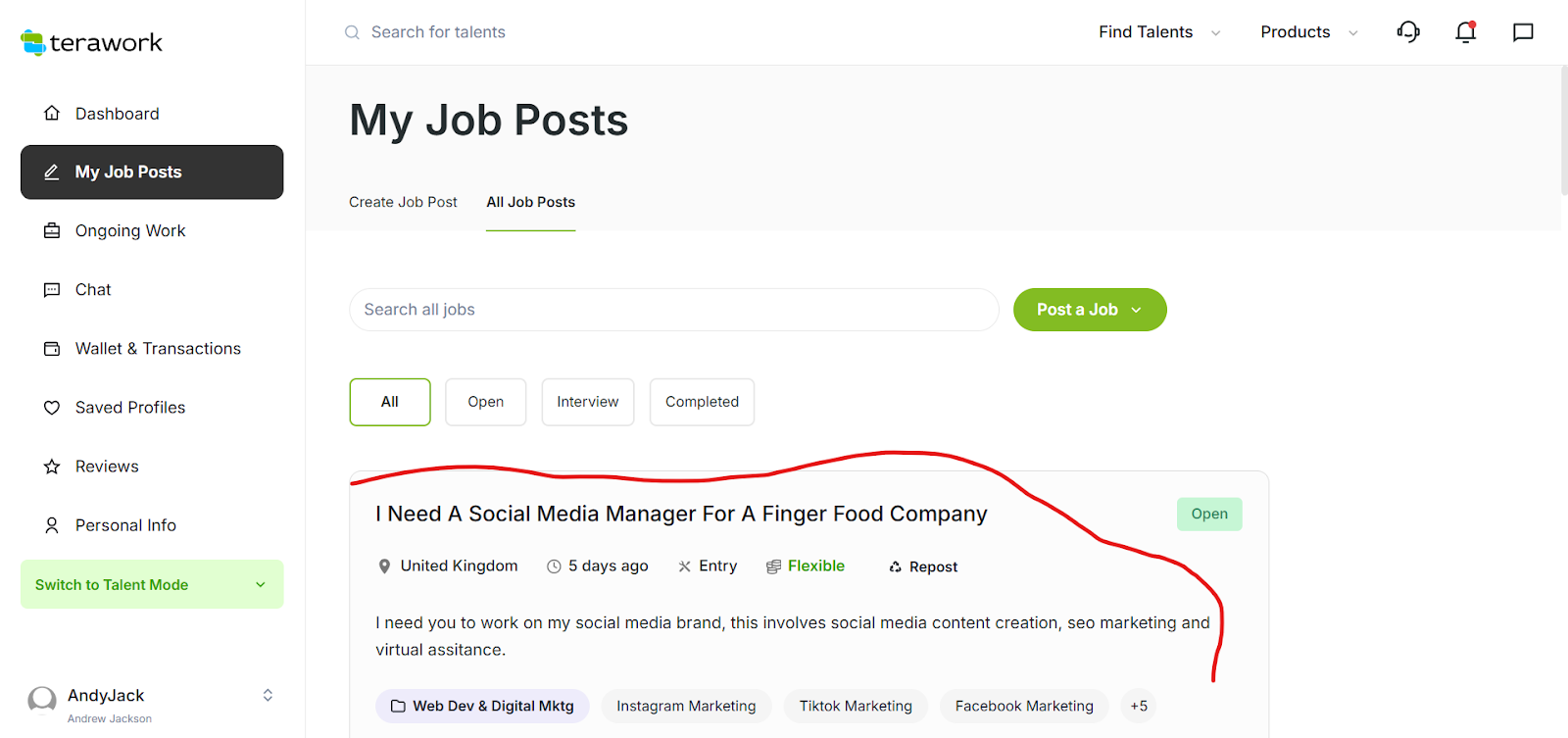The image size is (1568, 738).
Task: Open the customer support headset icon
Action: click(1408, 32)
